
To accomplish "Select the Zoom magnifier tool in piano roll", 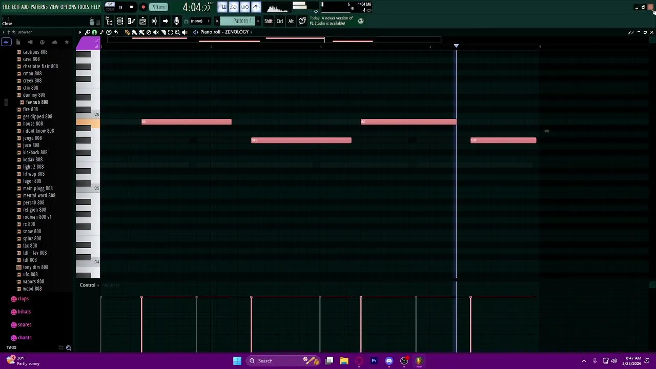I will pos(177,32).
